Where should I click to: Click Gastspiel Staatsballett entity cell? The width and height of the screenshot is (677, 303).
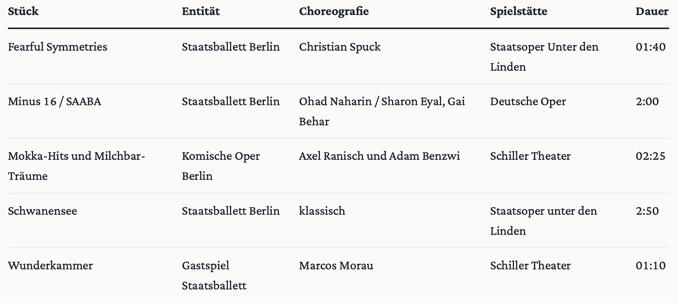point(214,276)
